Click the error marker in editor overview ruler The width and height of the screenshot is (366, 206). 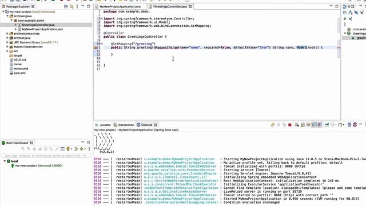(339, 47)
